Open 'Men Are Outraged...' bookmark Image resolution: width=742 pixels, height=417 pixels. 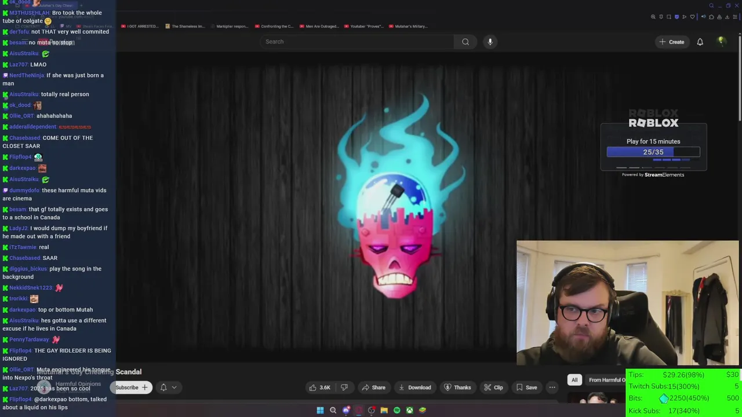point(319,26)
